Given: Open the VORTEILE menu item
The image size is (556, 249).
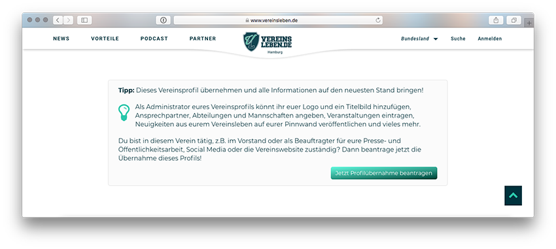Looking at the screenshot, I should point(105,39).
